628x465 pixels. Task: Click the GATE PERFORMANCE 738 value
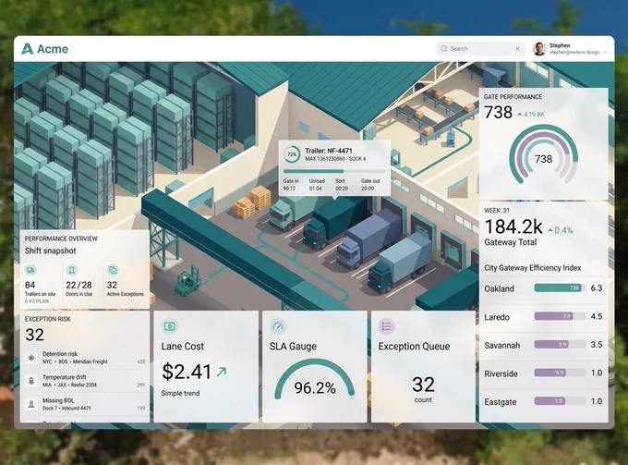click(x=498, y=112)
